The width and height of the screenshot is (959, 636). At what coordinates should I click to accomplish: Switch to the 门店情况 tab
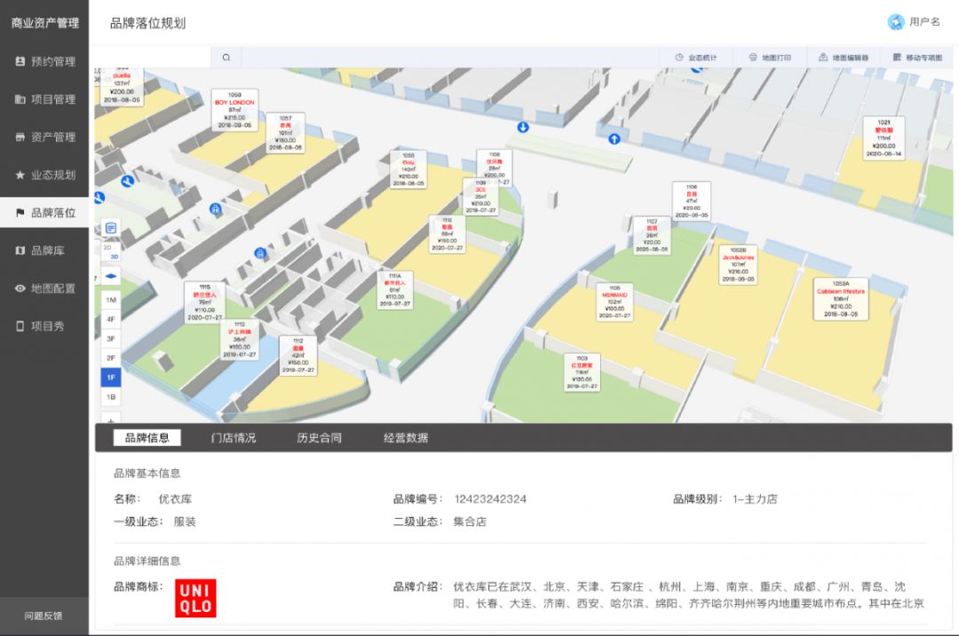point(233,438)
